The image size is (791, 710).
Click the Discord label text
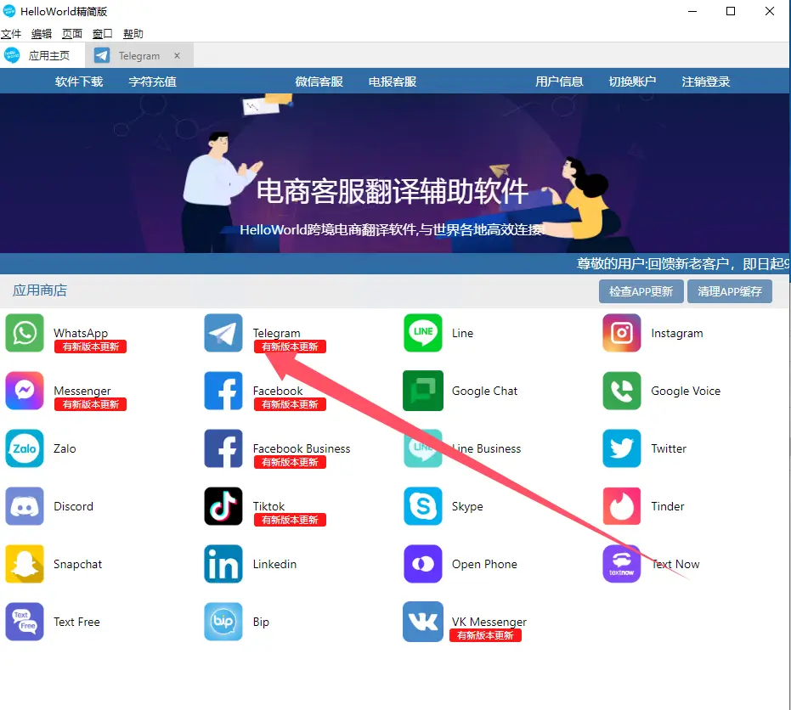coord(74,506)
